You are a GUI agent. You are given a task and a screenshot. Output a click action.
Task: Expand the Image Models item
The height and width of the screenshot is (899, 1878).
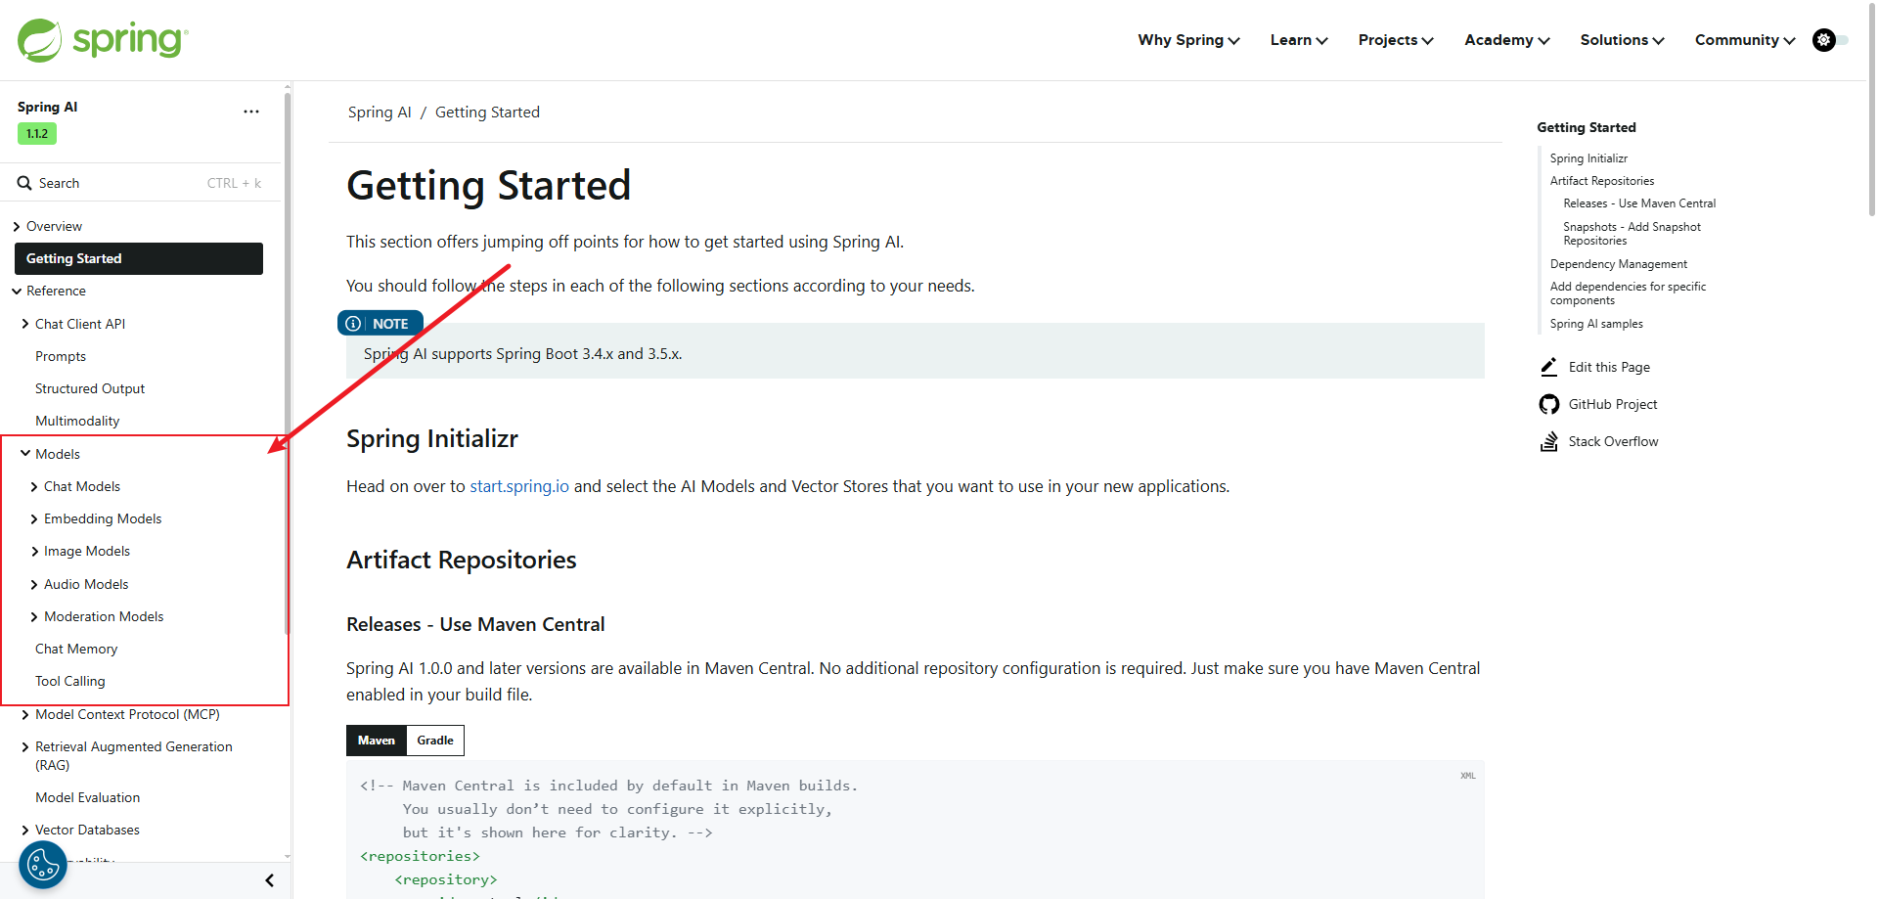click(x=34, y=551)
